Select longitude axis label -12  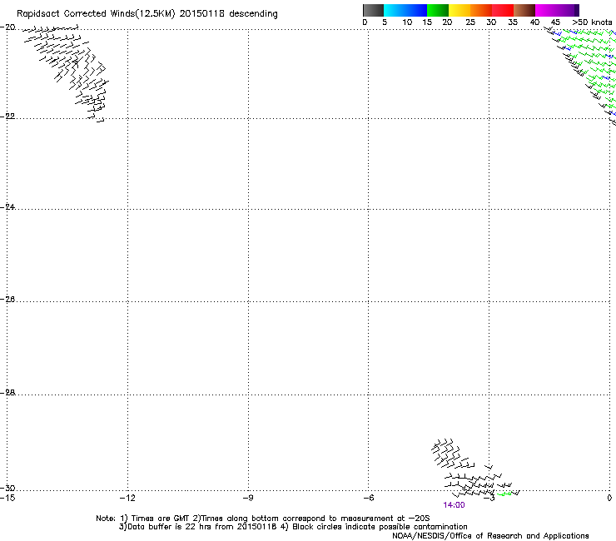[127, 499]
